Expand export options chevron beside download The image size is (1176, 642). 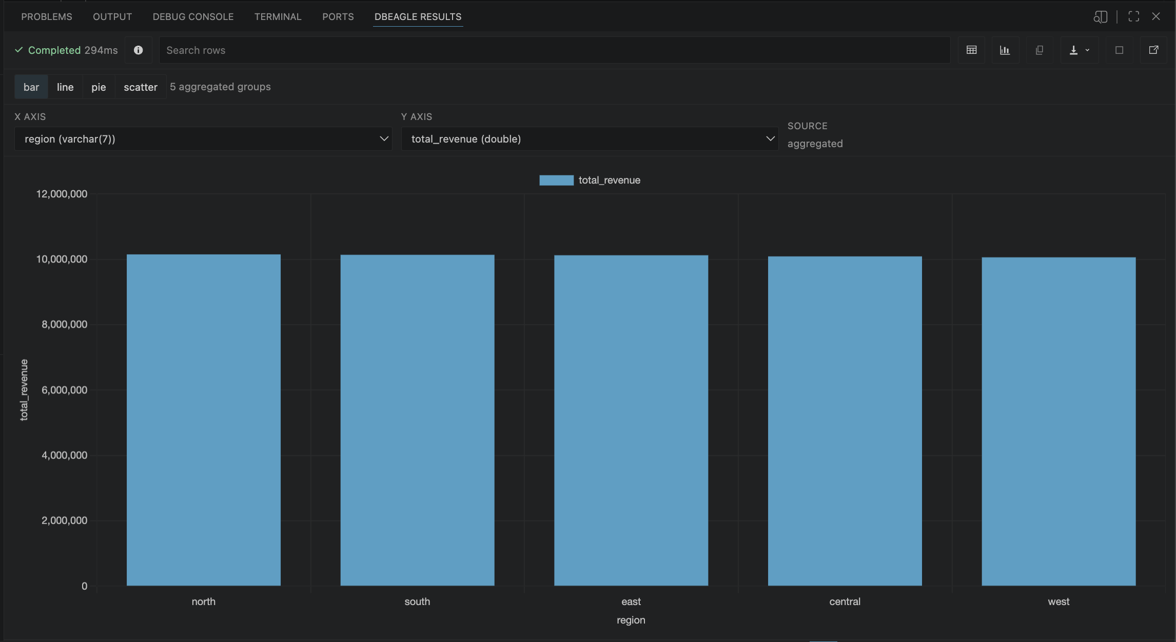(x=1087, y=50)
